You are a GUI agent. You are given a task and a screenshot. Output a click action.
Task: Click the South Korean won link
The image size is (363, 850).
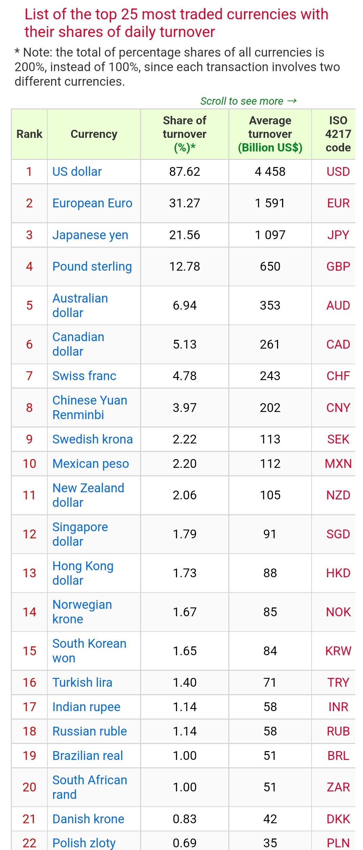click(x=89, y=651)
